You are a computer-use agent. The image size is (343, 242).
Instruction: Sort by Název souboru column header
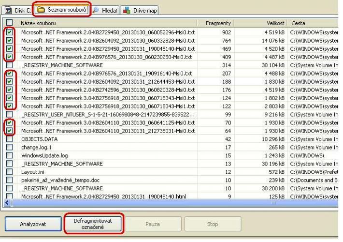click(107, 23)
